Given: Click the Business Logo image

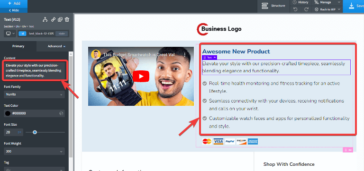Looking at the screenshot, I should pyautogui.click(x=219, y=29).
